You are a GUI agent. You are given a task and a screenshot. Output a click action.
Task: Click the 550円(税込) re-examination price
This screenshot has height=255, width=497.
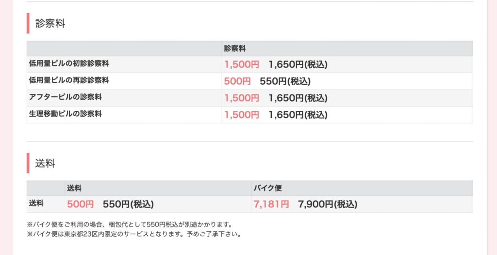coord(285,81)
